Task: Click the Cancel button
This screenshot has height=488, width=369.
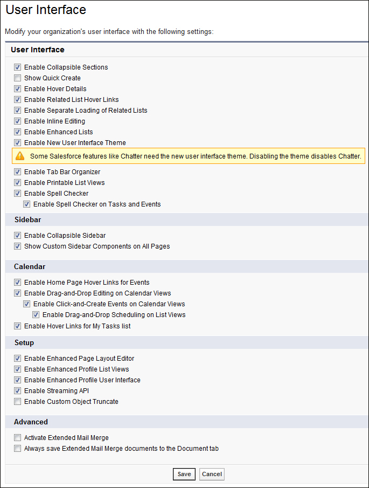Action: tap(212, 474)
